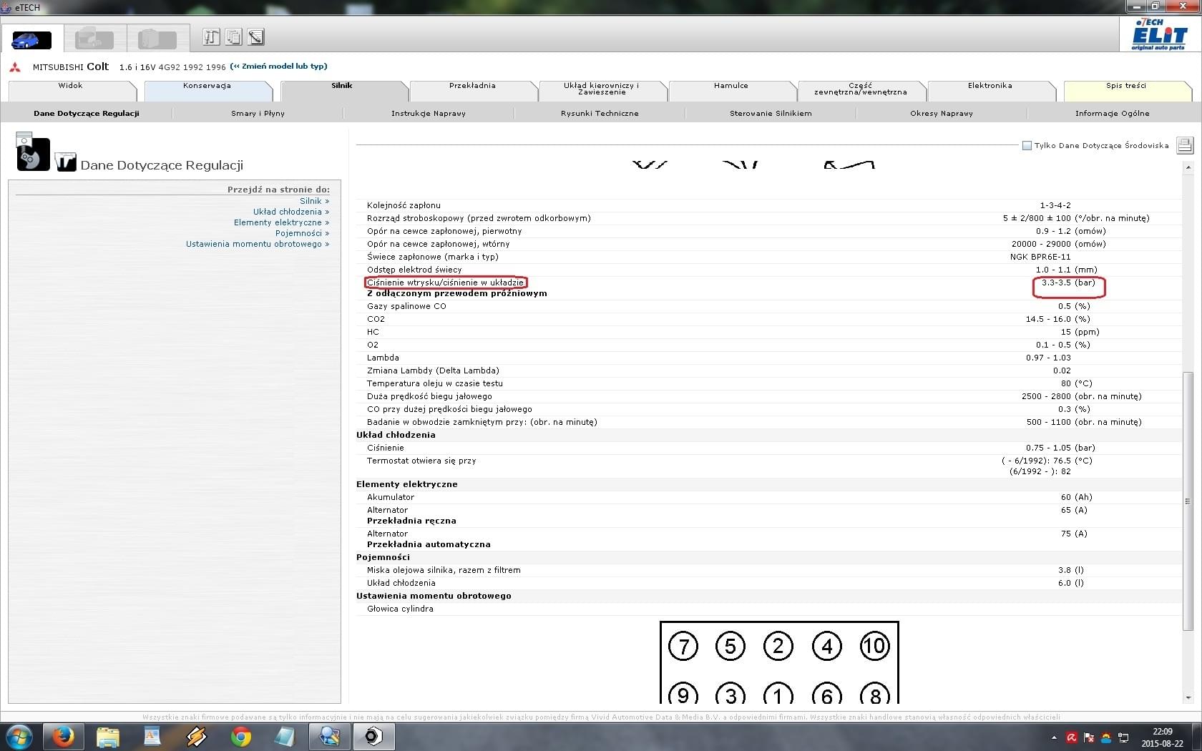Open the tools icon in the top toolbar
Image resolution: width=1202 pixels, height=751 pixels.
[211, 37]
